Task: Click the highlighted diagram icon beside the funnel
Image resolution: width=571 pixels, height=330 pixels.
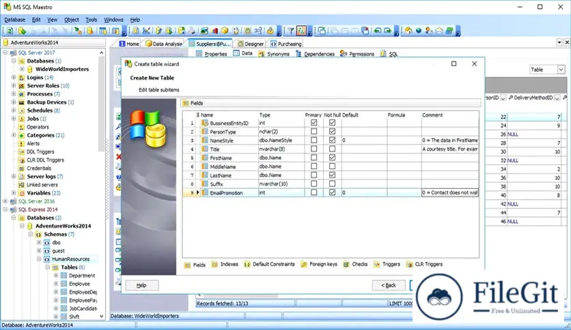Action: 301,31
